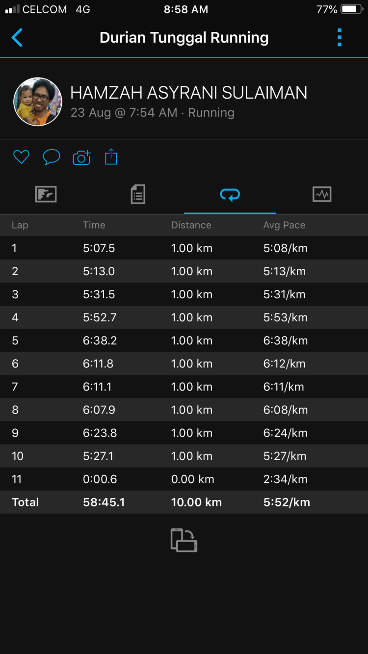Viewport: 368px width, 654px height.
Task: Select lap 1 row with 5:07.5 time
Action: [x=184, y=248]
